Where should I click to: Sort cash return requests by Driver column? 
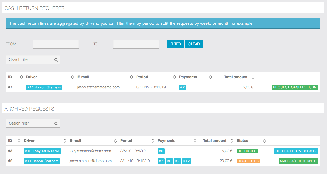[x=73, y=77]
